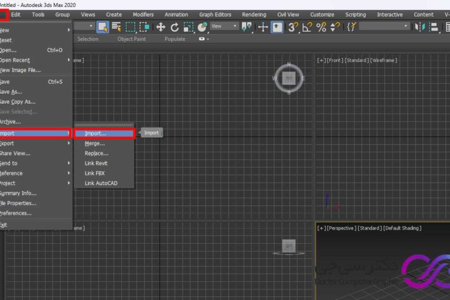450x300 pixels.
Task: Open the Create menu
Action: coord(114,14)
